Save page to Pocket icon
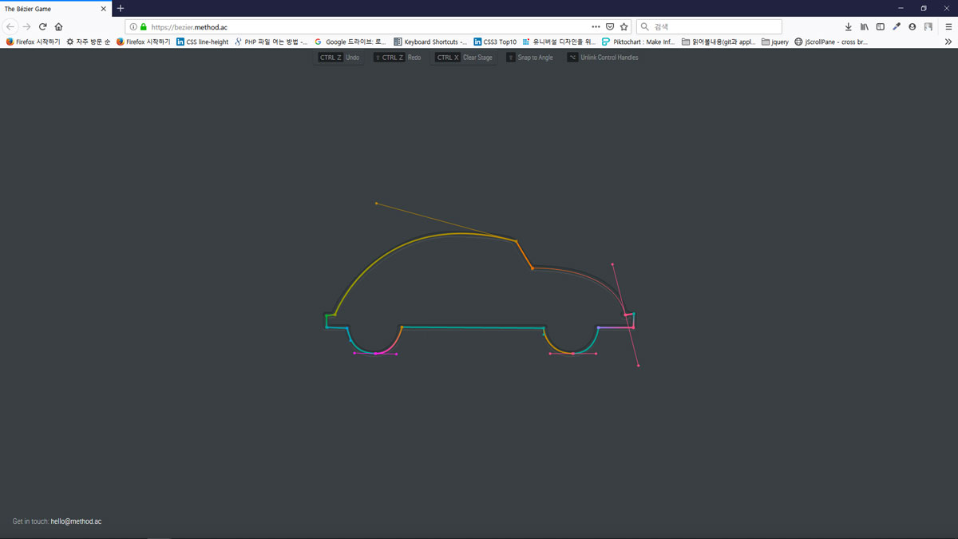Screen dimensions: 958x539 click(610, 26)
